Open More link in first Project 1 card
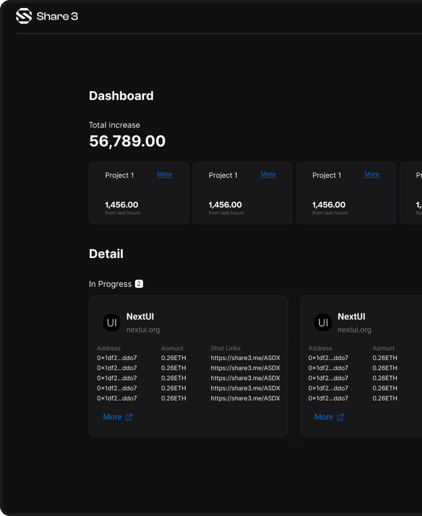422x516 pixels. tap(164, 174)
